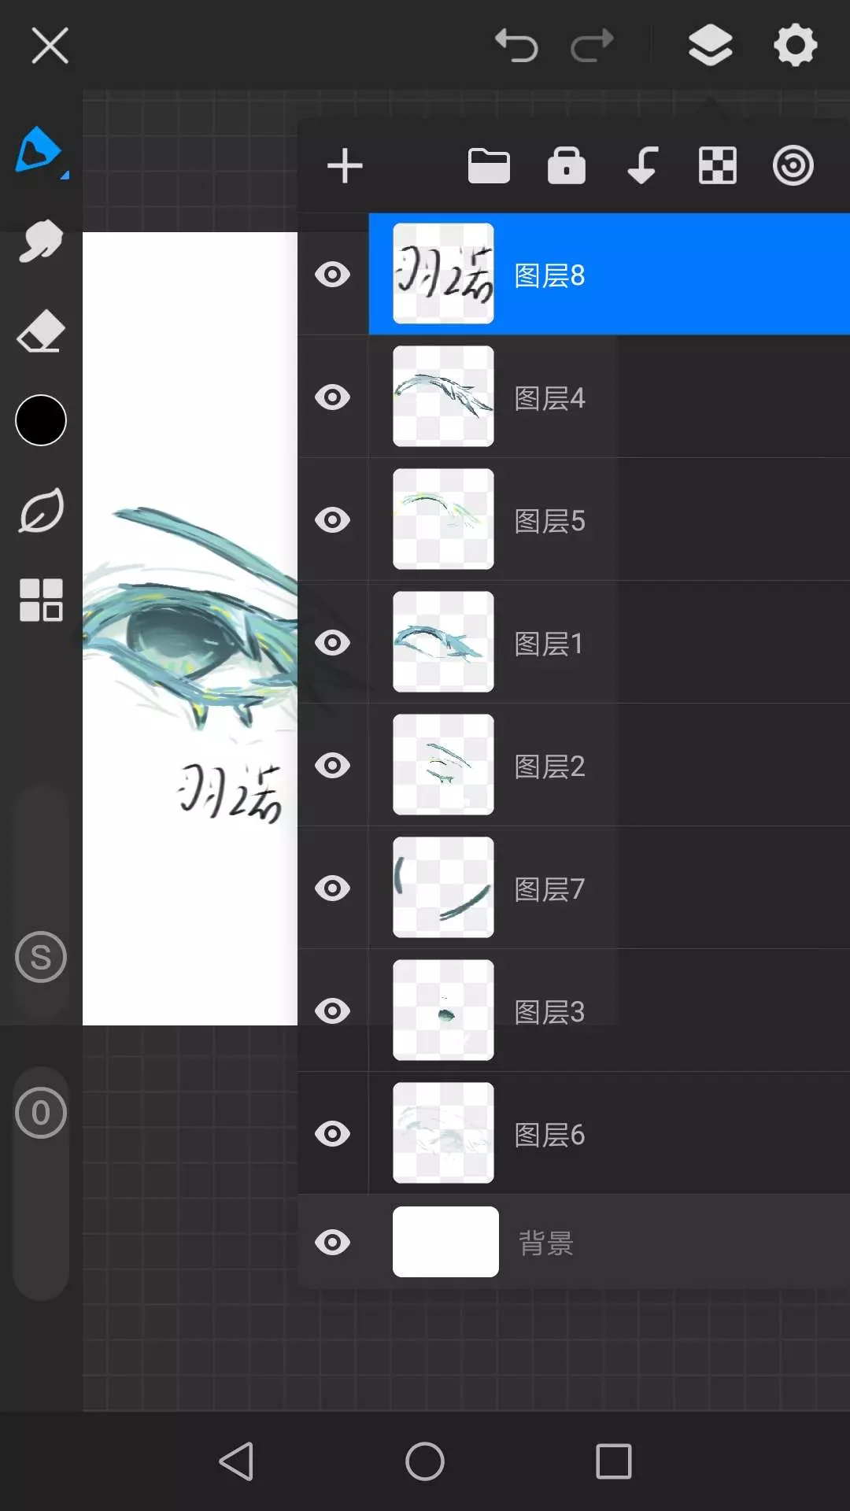Select the smudge finger tool
This screenshot has height=1511, width=850.
pyautogui.click(x=40, y=241)
